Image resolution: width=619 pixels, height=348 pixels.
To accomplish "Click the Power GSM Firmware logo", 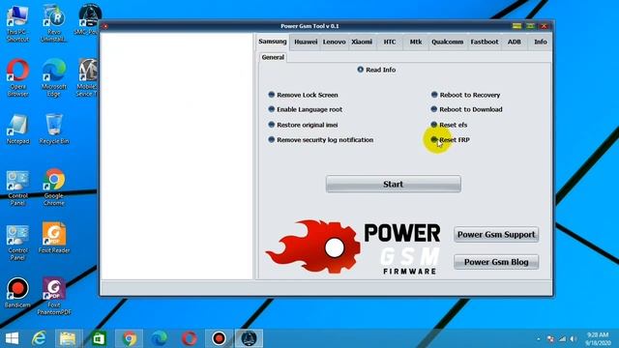I will tap(353, 247).
